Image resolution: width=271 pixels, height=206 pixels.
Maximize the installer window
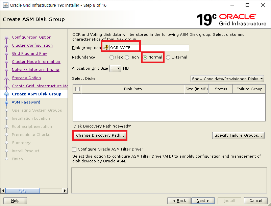[x=247, y=5]
